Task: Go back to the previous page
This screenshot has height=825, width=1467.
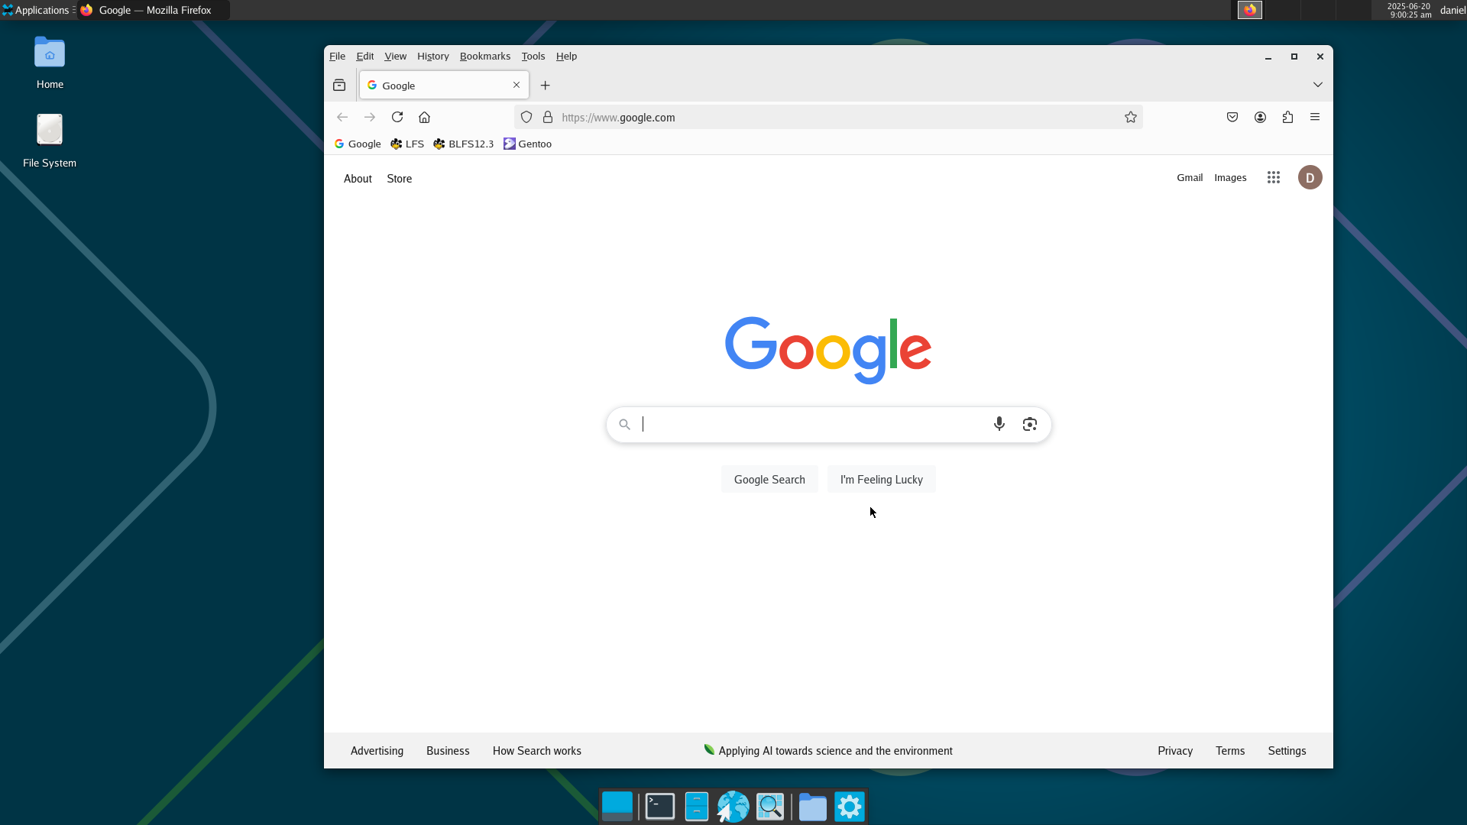Action: 342,117
